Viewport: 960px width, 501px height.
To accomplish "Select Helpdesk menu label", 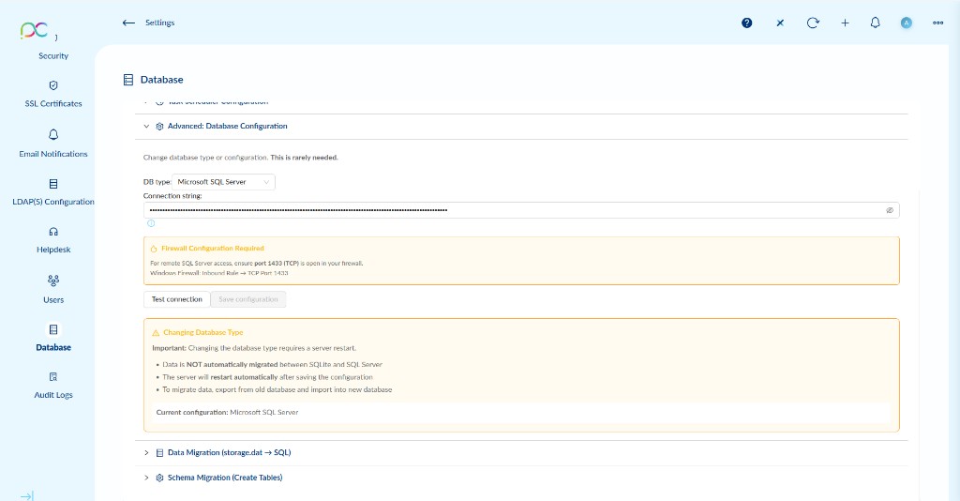I will pyautogui.click(x=53, y=250).
